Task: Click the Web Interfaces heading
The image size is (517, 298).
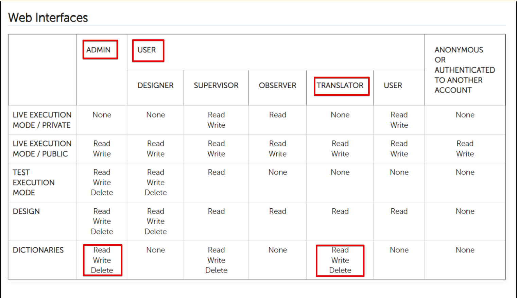Action: point(48,18)
